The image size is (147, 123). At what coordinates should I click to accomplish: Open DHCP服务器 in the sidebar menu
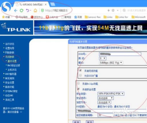coord(11,74)
